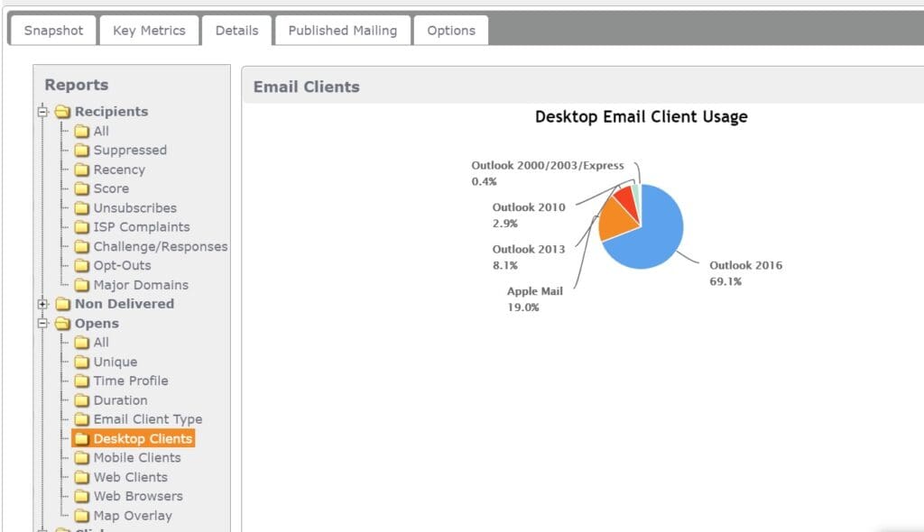Screen dimensions: 924x532
Task: Click the orange Apple Mail pie slice
Action: point(615,219)
